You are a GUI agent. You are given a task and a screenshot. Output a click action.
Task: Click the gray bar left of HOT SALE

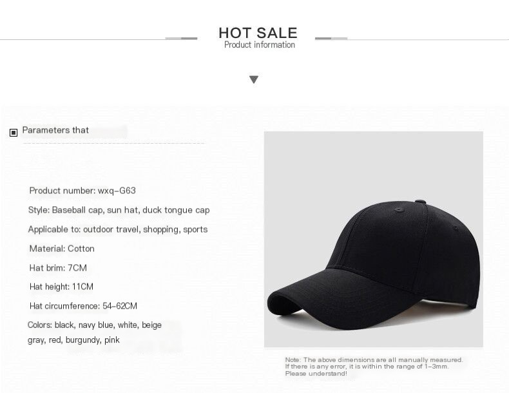[181, 39]
